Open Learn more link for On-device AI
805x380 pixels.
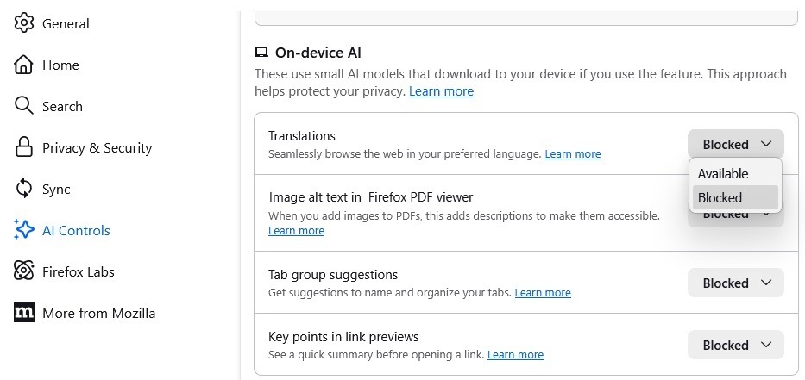pos(441,91)
